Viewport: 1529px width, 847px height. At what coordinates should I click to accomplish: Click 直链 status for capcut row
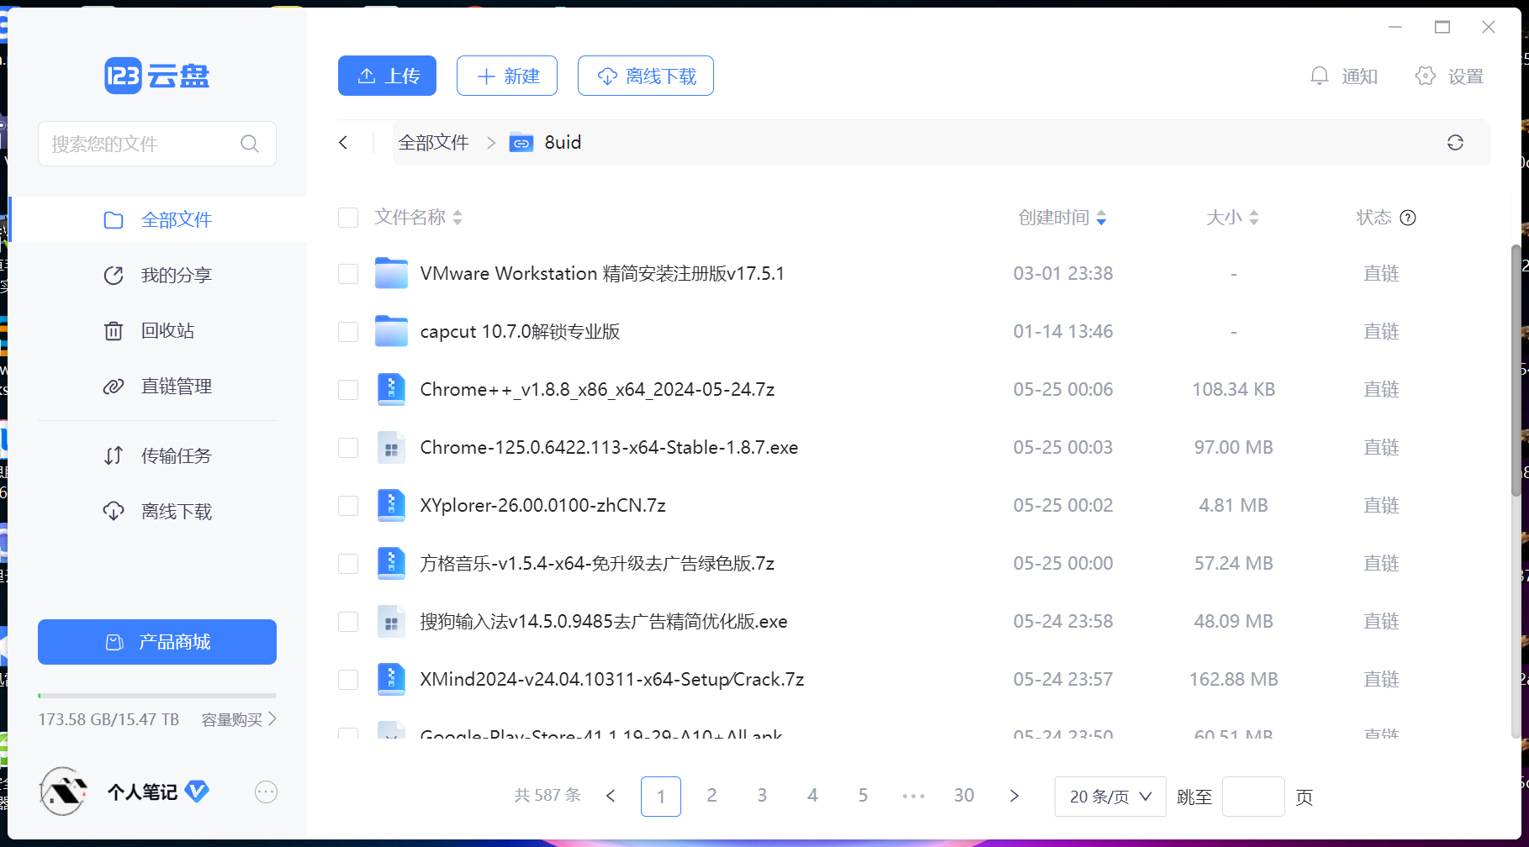pyautogui.click(x=1381, y=331)
